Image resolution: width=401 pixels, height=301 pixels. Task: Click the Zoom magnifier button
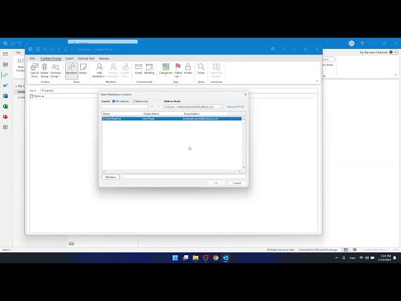pyautogui.click(x=201, y=70)
